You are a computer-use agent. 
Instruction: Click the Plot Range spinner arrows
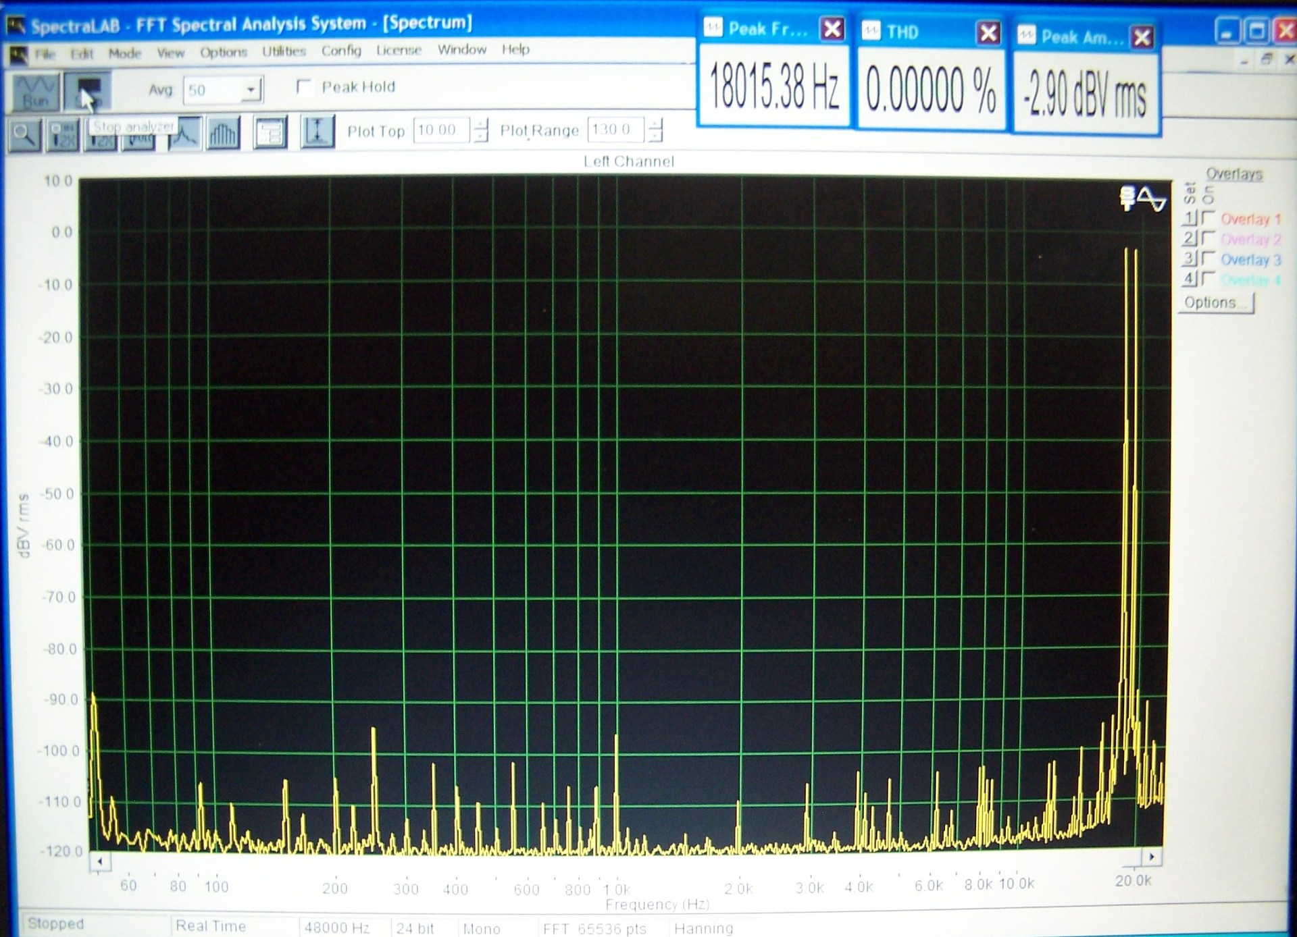[x=655, y=130]
